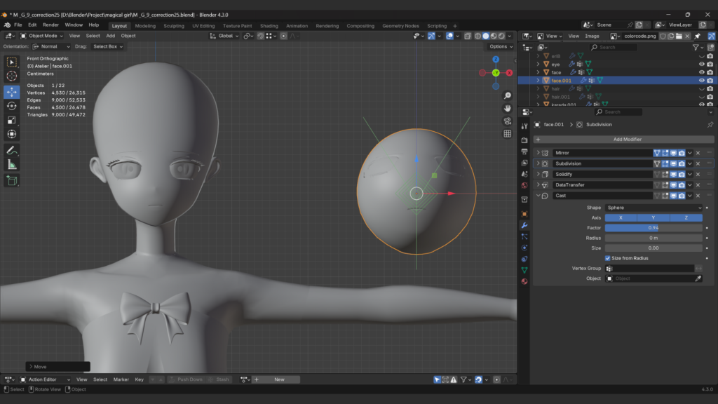Click the Cast modifier object eyedropper

pos(698,278)
